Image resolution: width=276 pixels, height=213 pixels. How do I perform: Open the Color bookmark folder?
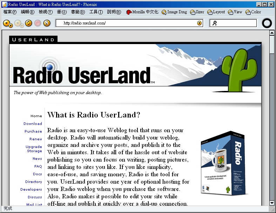point(253,12)
